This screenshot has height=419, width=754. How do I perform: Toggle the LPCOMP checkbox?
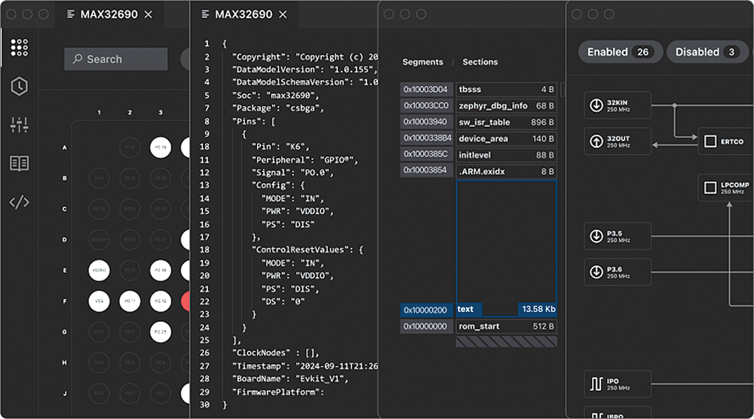click(710, 188)
